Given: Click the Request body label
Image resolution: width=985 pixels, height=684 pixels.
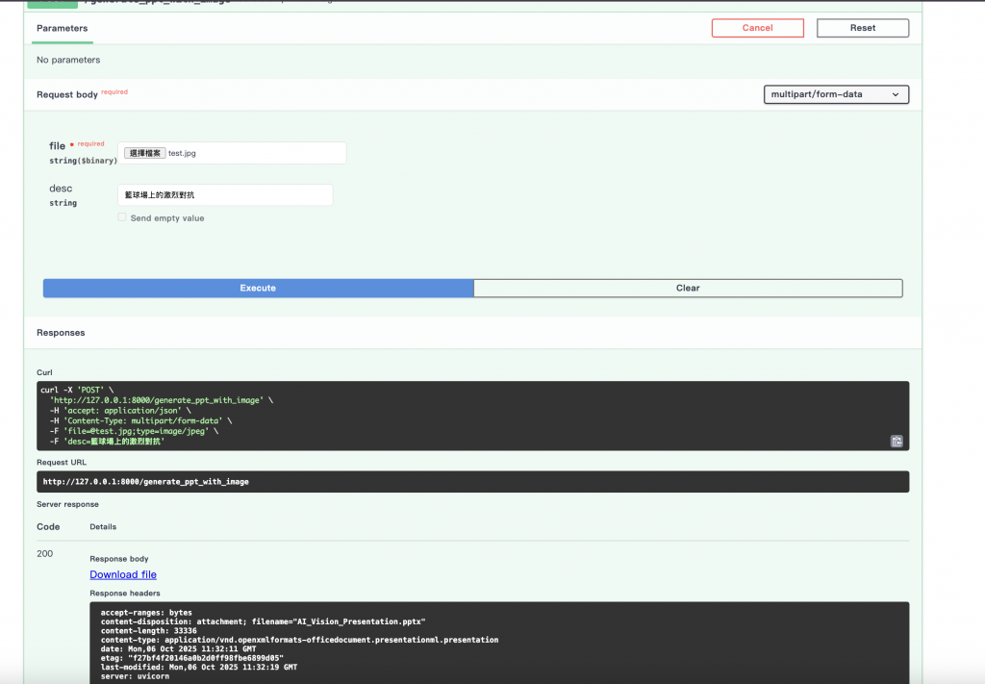Looking at the screenshot, I should pyautogui.click(x=67, y=94).
